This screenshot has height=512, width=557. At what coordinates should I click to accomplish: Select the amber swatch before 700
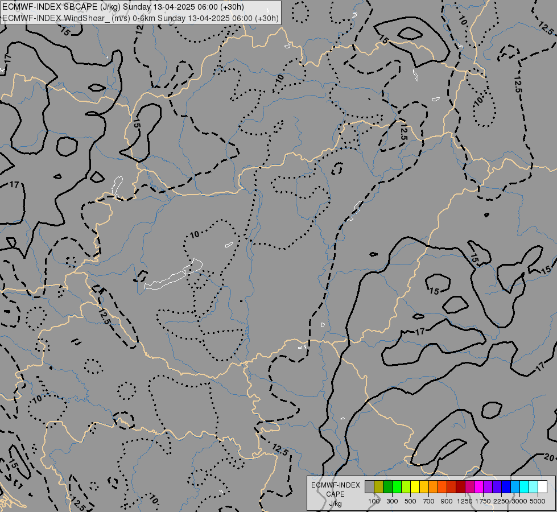coord(424,486)
